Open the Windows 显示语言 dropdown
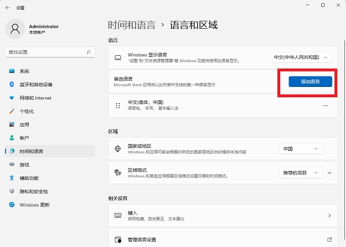This screenshot has height=247, width=346. (302, 57)
